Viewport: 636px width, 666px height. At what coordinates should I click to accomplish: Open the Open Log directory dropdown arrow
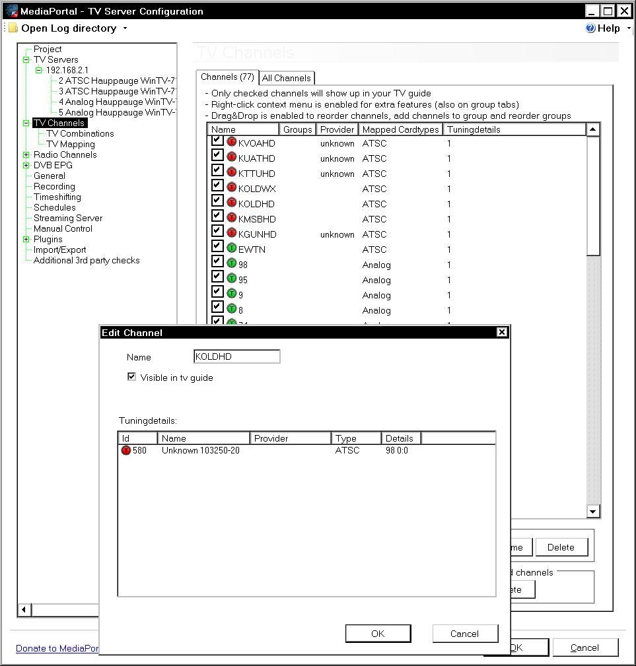[125, 28]
